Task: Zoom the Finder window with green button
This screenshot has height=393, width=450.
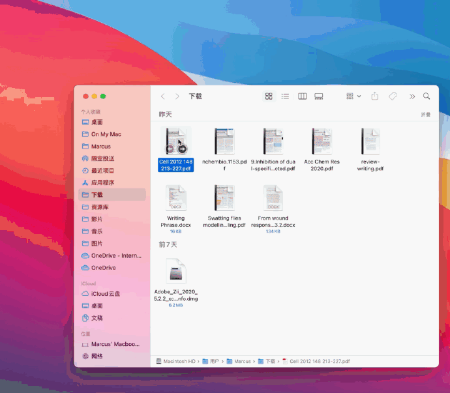Action: tap(103, 96)
